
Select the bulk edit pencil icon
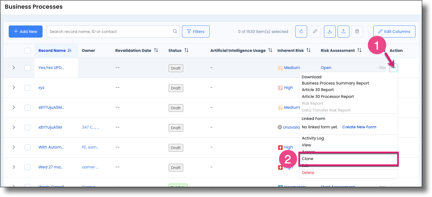pyautogui.click(x=315, y=31)
